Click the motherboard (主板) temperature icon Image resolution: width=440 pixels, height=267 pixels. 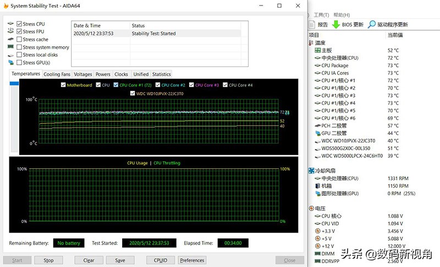tap(317, 50)
